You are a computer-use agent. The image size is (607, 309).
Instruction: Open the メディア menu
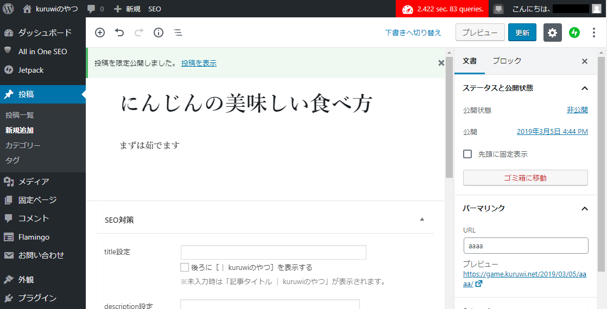(x=42, y=182)
